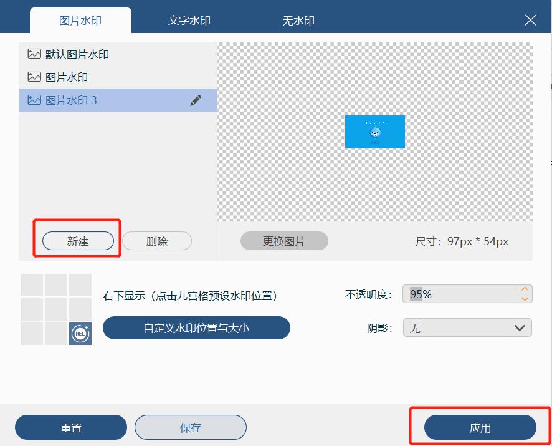
Task: Click the blue watermark thumbnail in the preview
Action: [374, 132]
